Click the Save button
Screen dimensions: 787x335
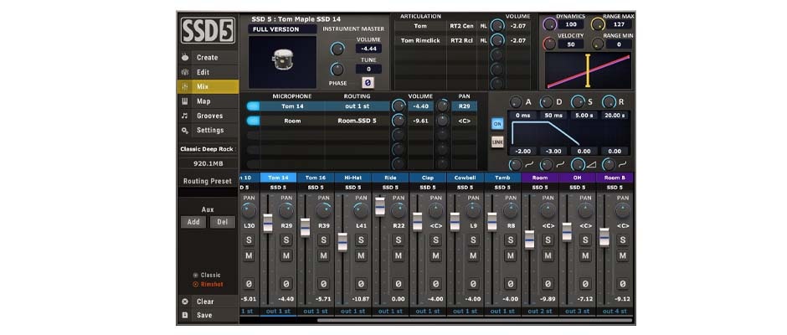pyautogui.click(x=203, y=316)
